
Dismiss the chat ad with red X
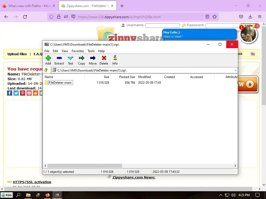[257, 26]
